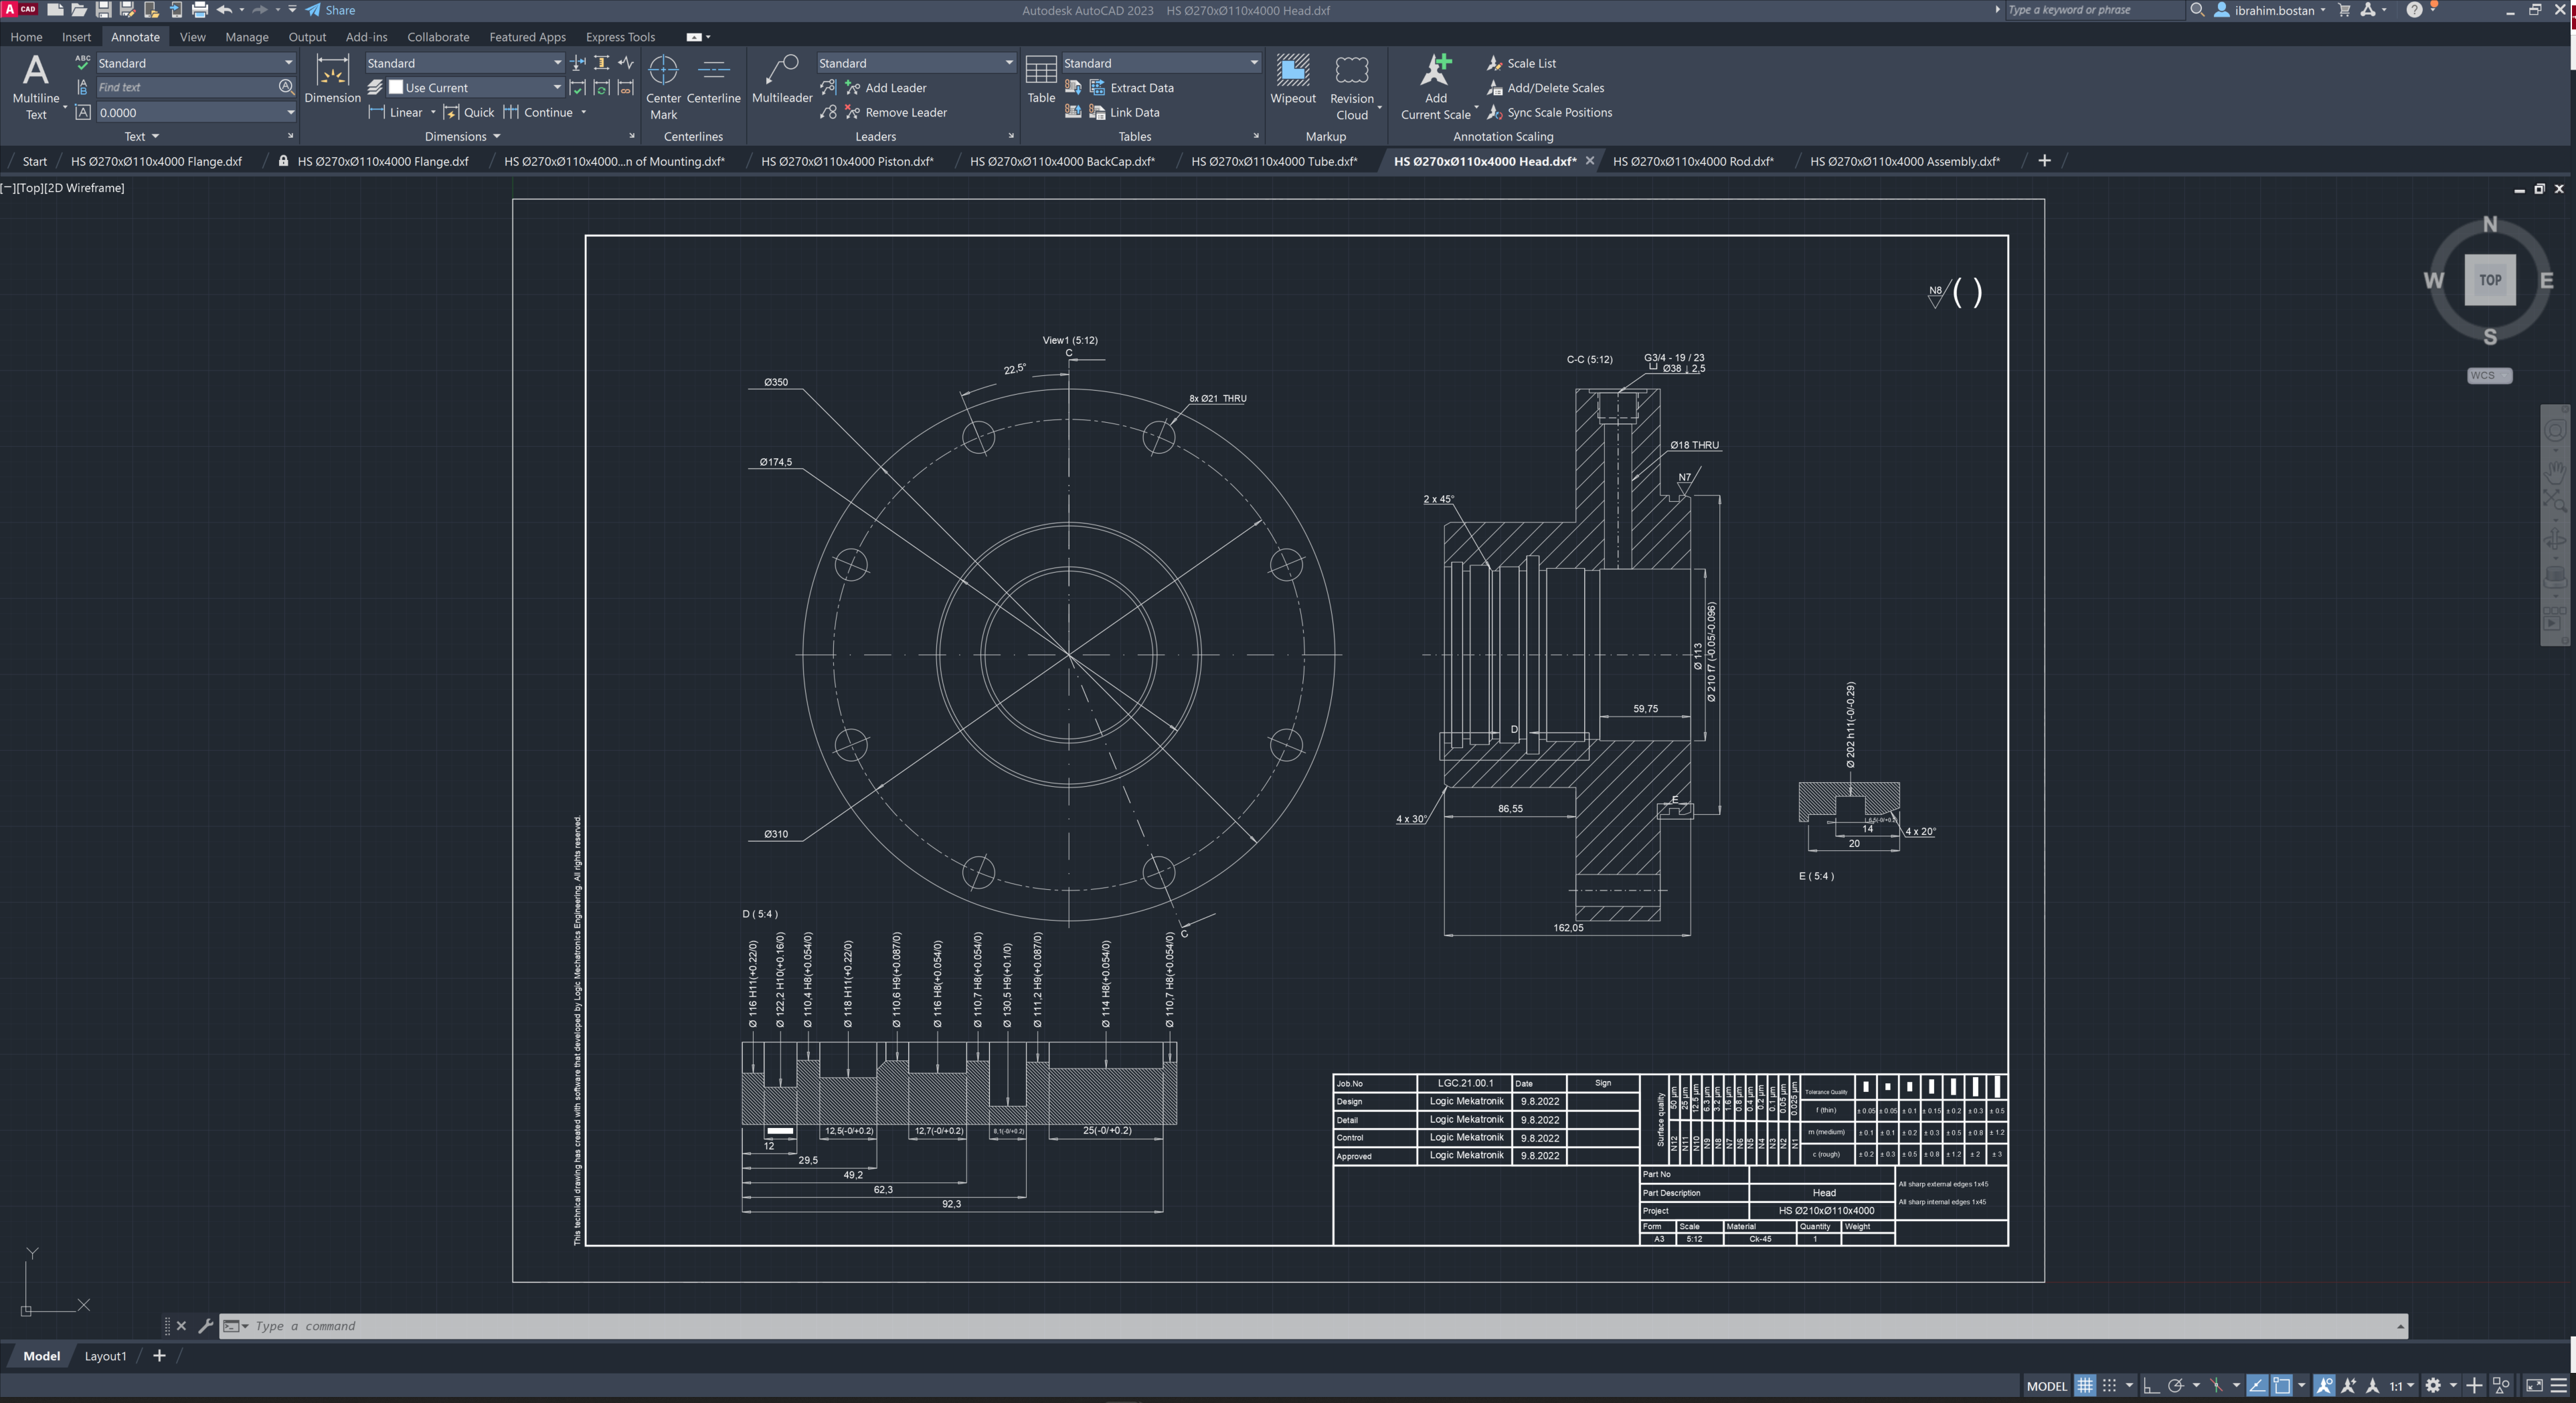Image resolution: width=2576 pixels, height=1403 pixels.
Task: Expand the Dimensions panel arrow
Action: (x=496, y=136)
